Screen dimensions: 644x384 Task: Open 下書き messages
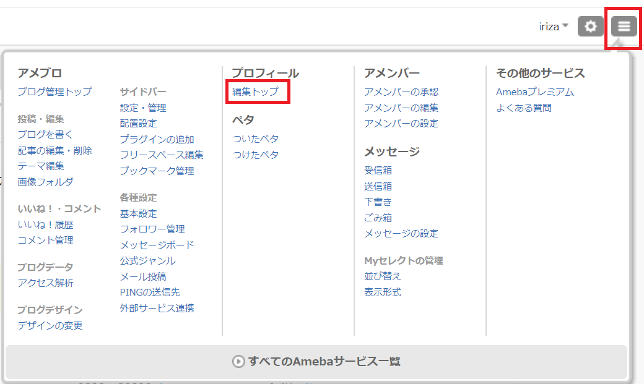(x=378, y=202)
